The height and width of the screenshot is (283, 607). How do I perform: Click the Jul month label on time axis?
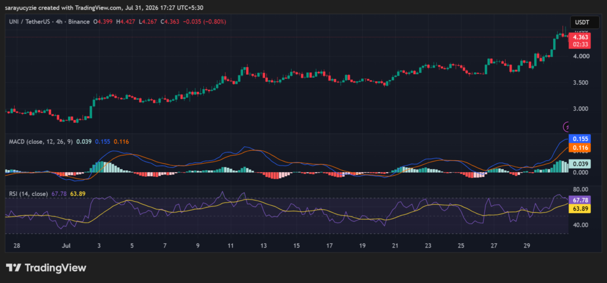(x=66, y=246)
